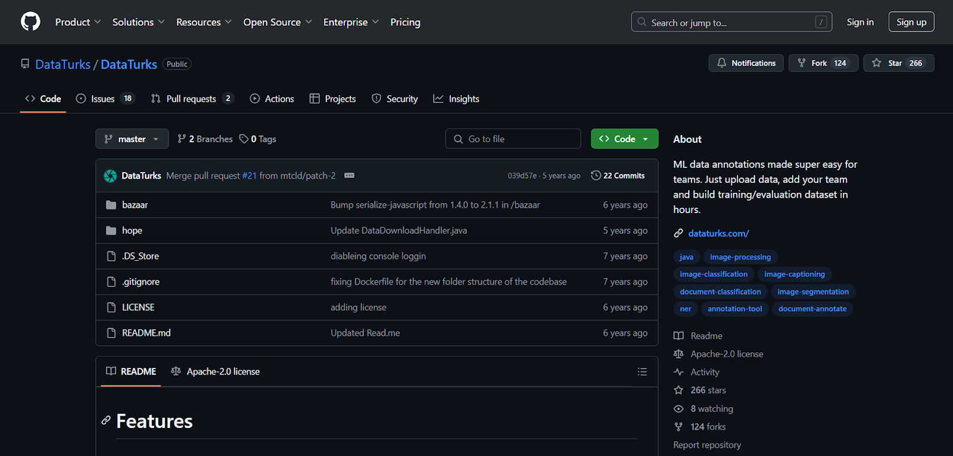Click "Update DataDownloadHandler.java" commit message
This screenshot has height=456, width=953.
[399, 230]
